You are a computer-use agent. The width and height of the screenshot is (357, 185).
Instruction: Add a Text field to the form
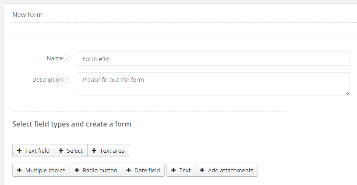(33, 151)
